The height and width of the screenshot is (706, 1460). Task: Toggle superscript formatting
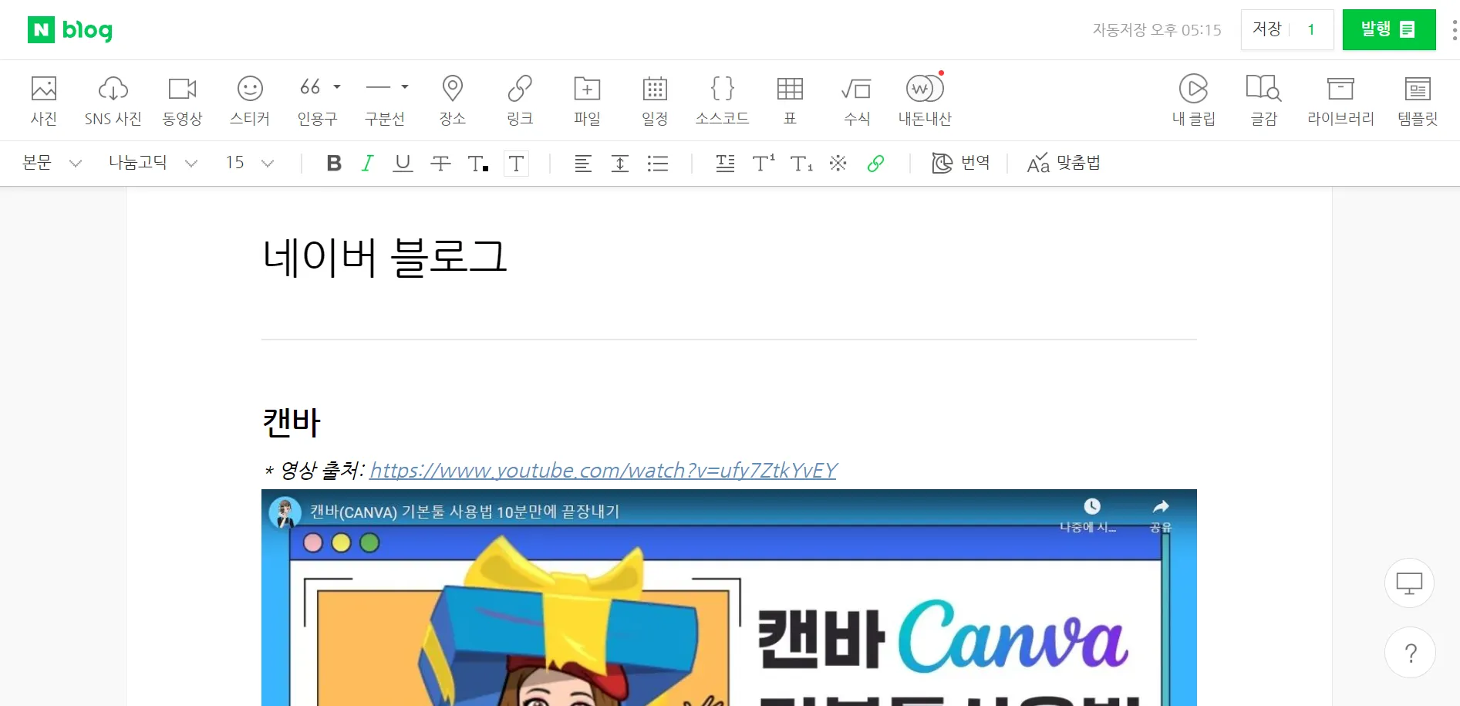(x=764, y=164)
